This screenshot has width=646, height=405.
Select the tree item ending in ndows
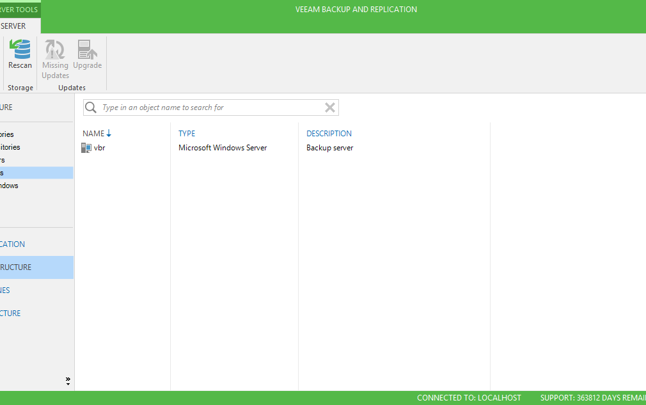coord(9,186)
